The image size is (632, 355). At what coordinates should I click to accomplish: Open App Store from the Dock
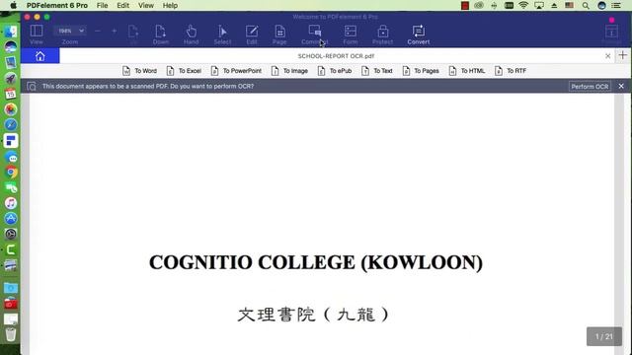[x=11, y=219]
